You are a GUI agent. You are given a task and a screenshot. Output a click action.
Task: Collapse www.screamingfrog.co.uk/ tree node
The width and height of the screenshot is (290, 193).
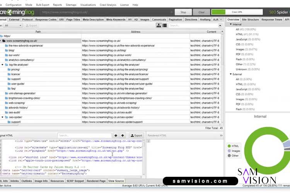pyautogui.click(x=0, y=41)
